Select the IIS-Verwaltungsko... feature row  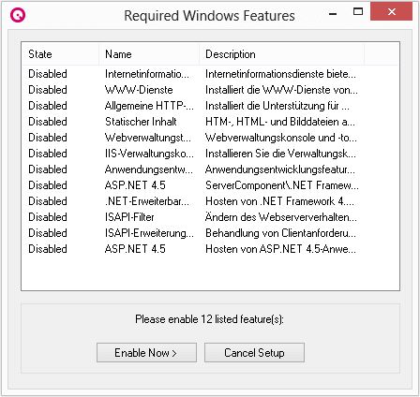coord(210,154)
